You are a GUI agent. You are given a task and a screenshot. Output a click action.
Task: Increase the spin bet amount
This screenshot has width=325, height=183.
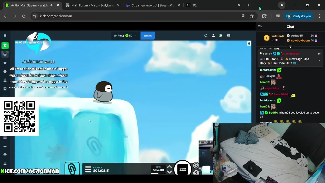[169, 167]
